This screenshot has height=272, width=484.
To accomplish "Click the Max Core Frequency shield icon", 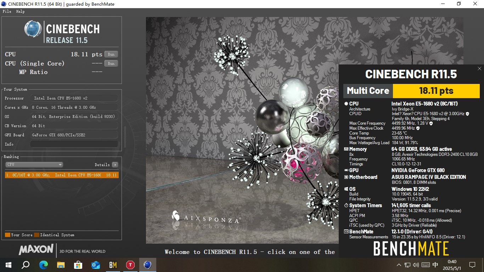I will tap(431, 123).
